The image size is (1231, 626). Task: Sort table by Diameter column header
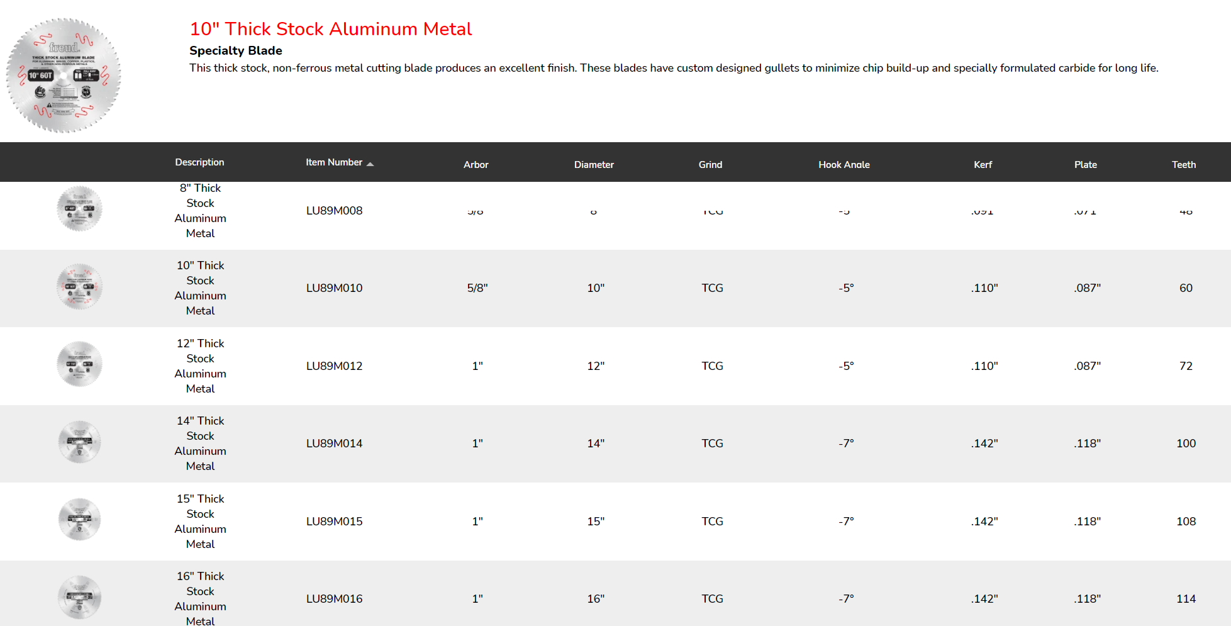point(594,165)
